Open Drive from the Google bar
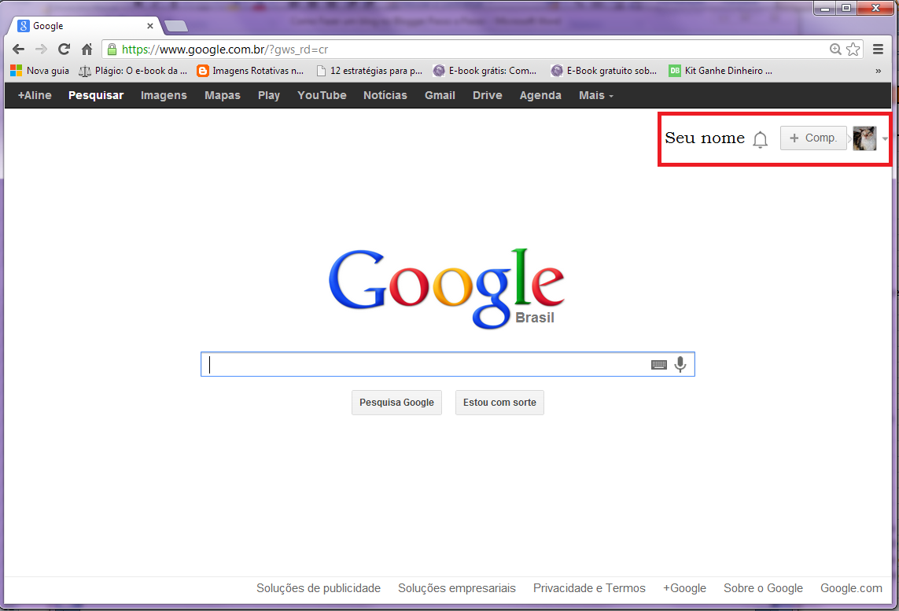 [x=488, y=95]
